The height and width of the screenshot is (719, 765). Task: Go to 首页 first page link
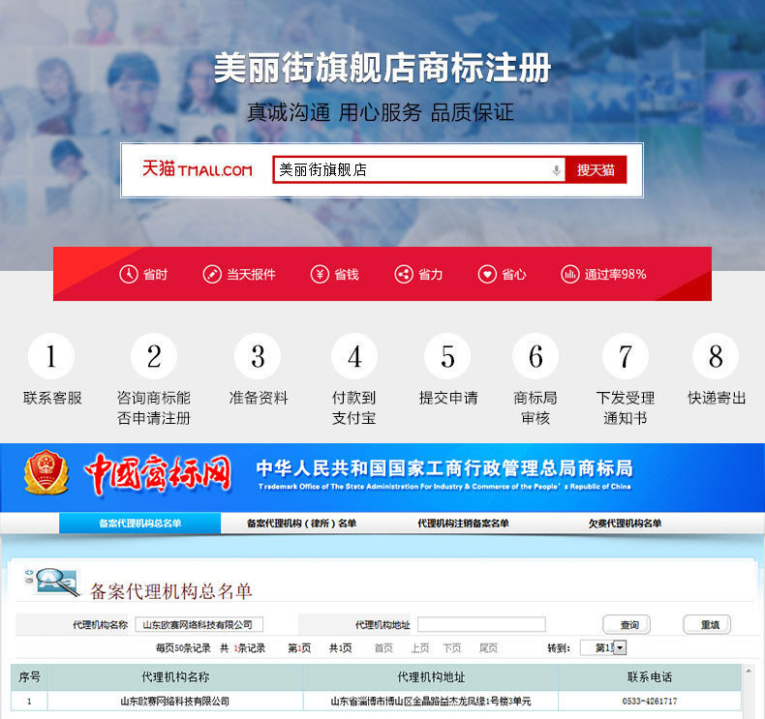pyautogui.click(x=383, y=647)
